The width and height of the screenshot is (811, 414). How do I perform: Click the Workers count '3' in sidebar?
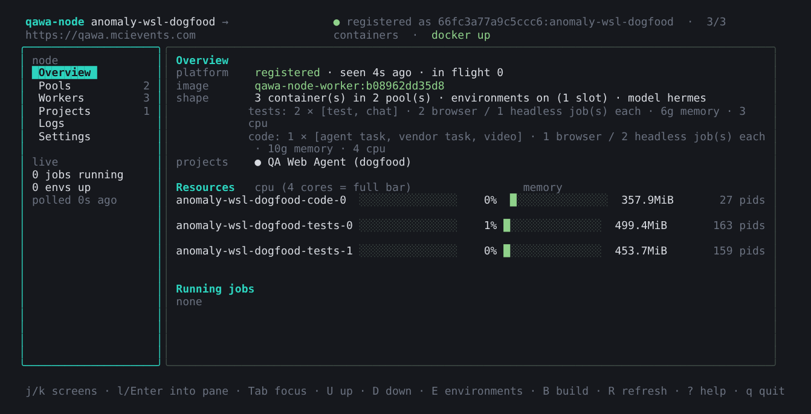click(x=146, y=98)
